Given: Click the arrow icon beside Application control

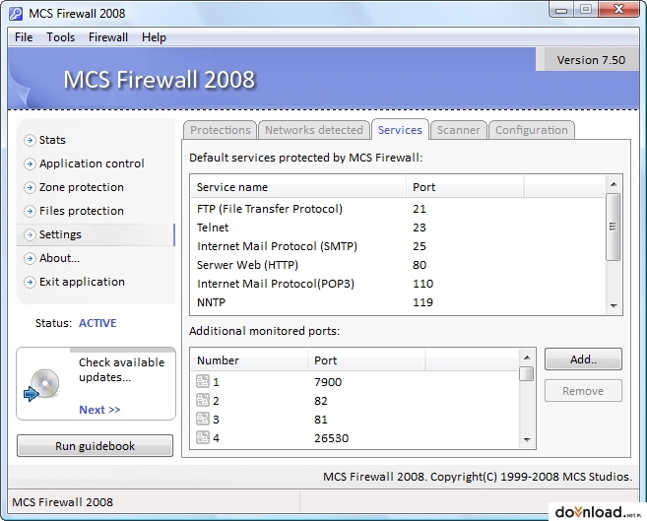Looking at the screenshot, I should [30, 163].
